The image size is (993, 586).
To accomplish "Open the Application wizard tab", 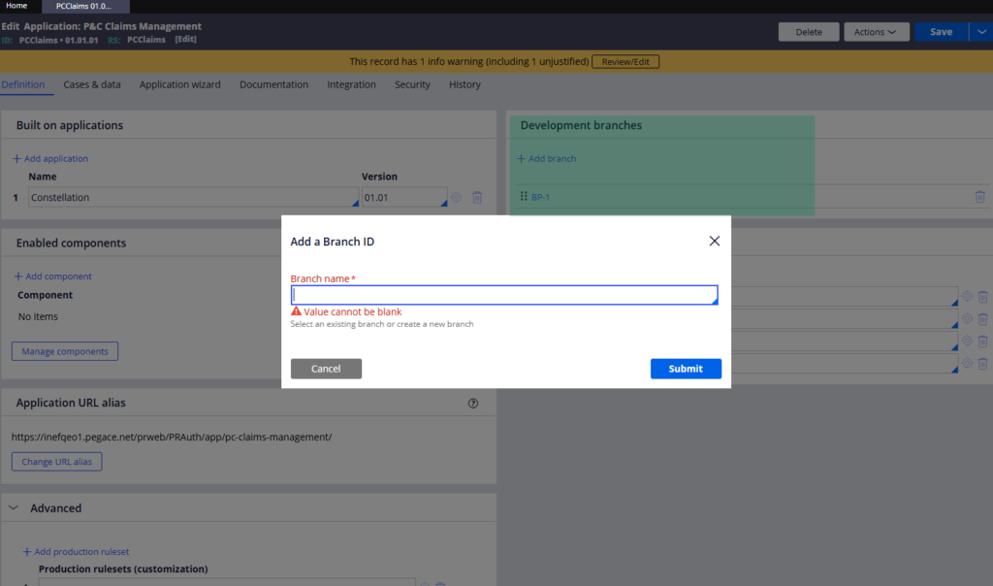I will 179,84.
